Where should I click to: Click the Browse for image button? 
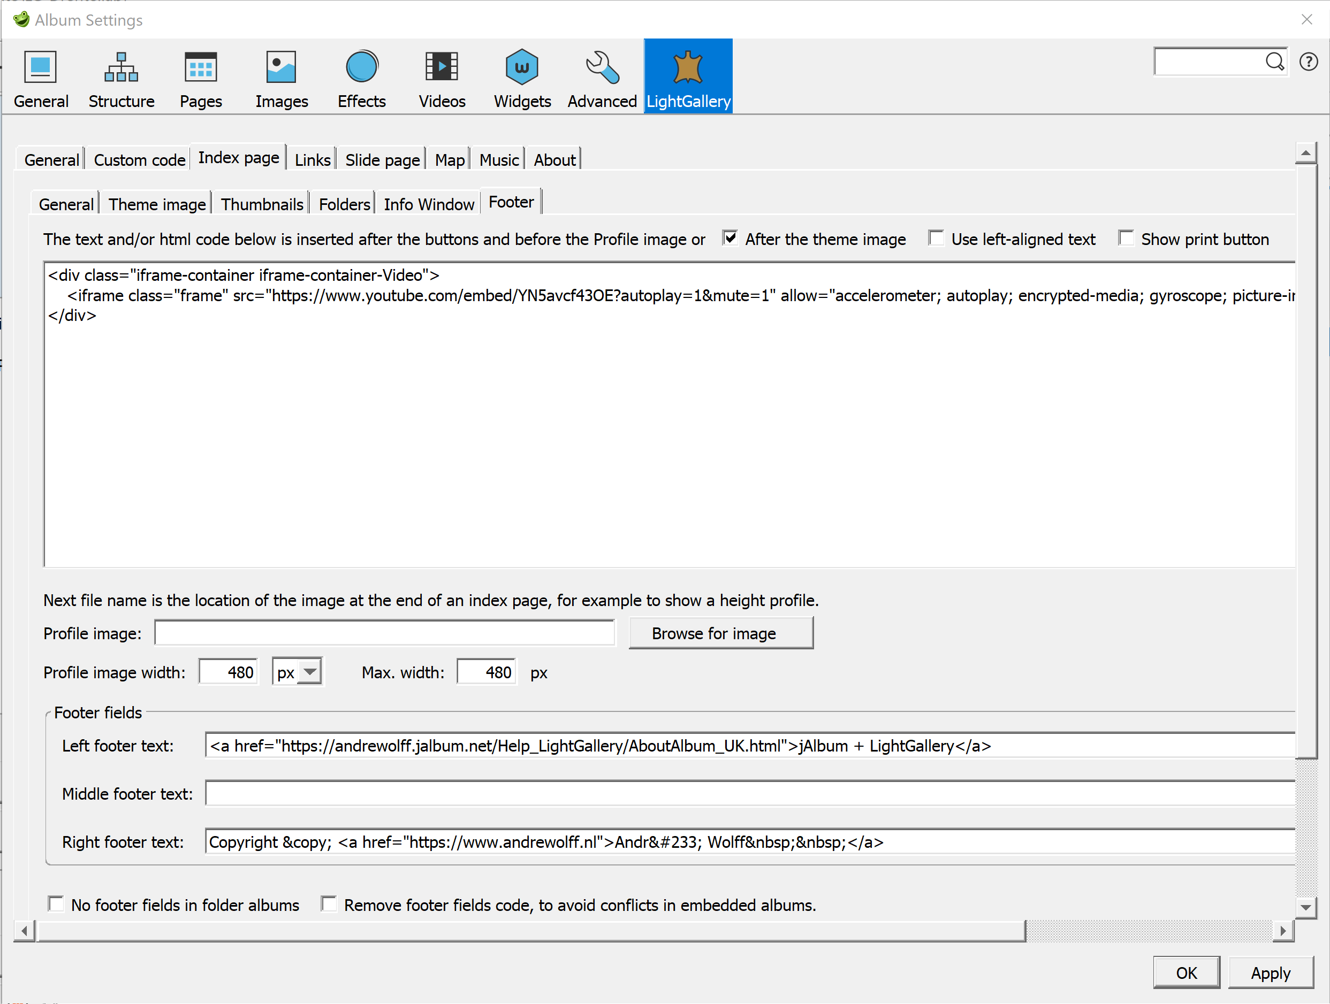720,633
